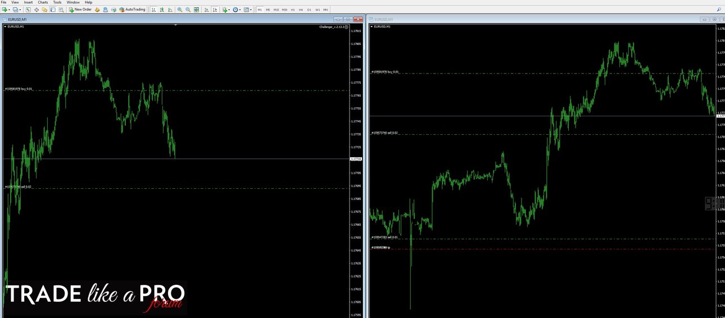Toggle the Terminal panel icon
The image size is (725, 318).
click(x=53, y=10)
